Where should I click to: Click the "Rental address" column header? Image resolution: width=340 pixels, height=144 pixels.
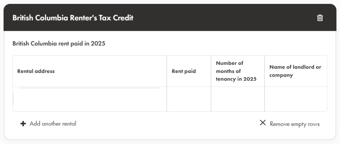36,71
